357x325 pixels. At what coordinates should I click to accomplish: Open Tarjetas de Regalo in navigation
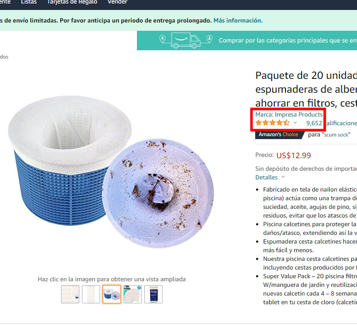(x=72, y=2)
